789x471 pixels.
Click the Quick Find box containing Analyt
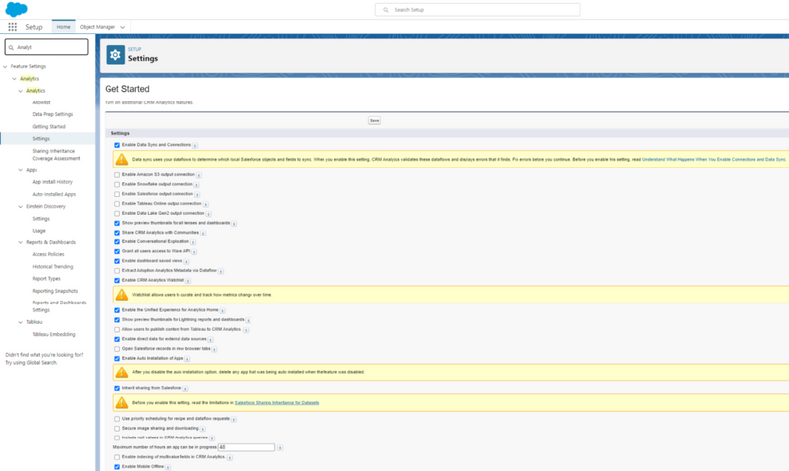point(46,47)
